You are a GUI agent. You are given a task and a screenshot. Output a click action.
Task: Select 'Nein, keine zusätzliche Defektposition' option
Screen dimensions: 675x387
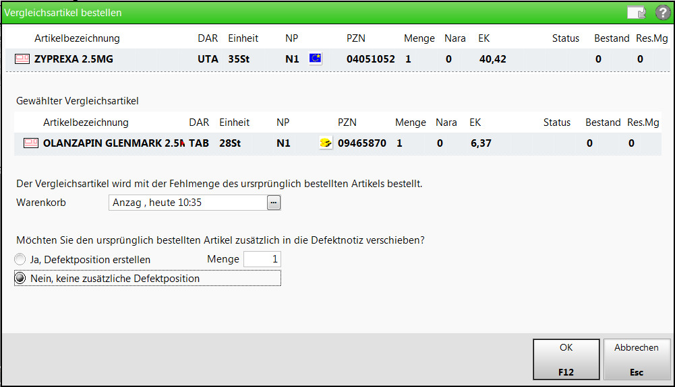21,278
